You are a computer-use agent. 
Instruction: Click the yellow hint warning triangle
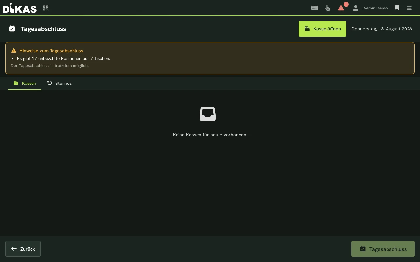[x=14, y=51]
